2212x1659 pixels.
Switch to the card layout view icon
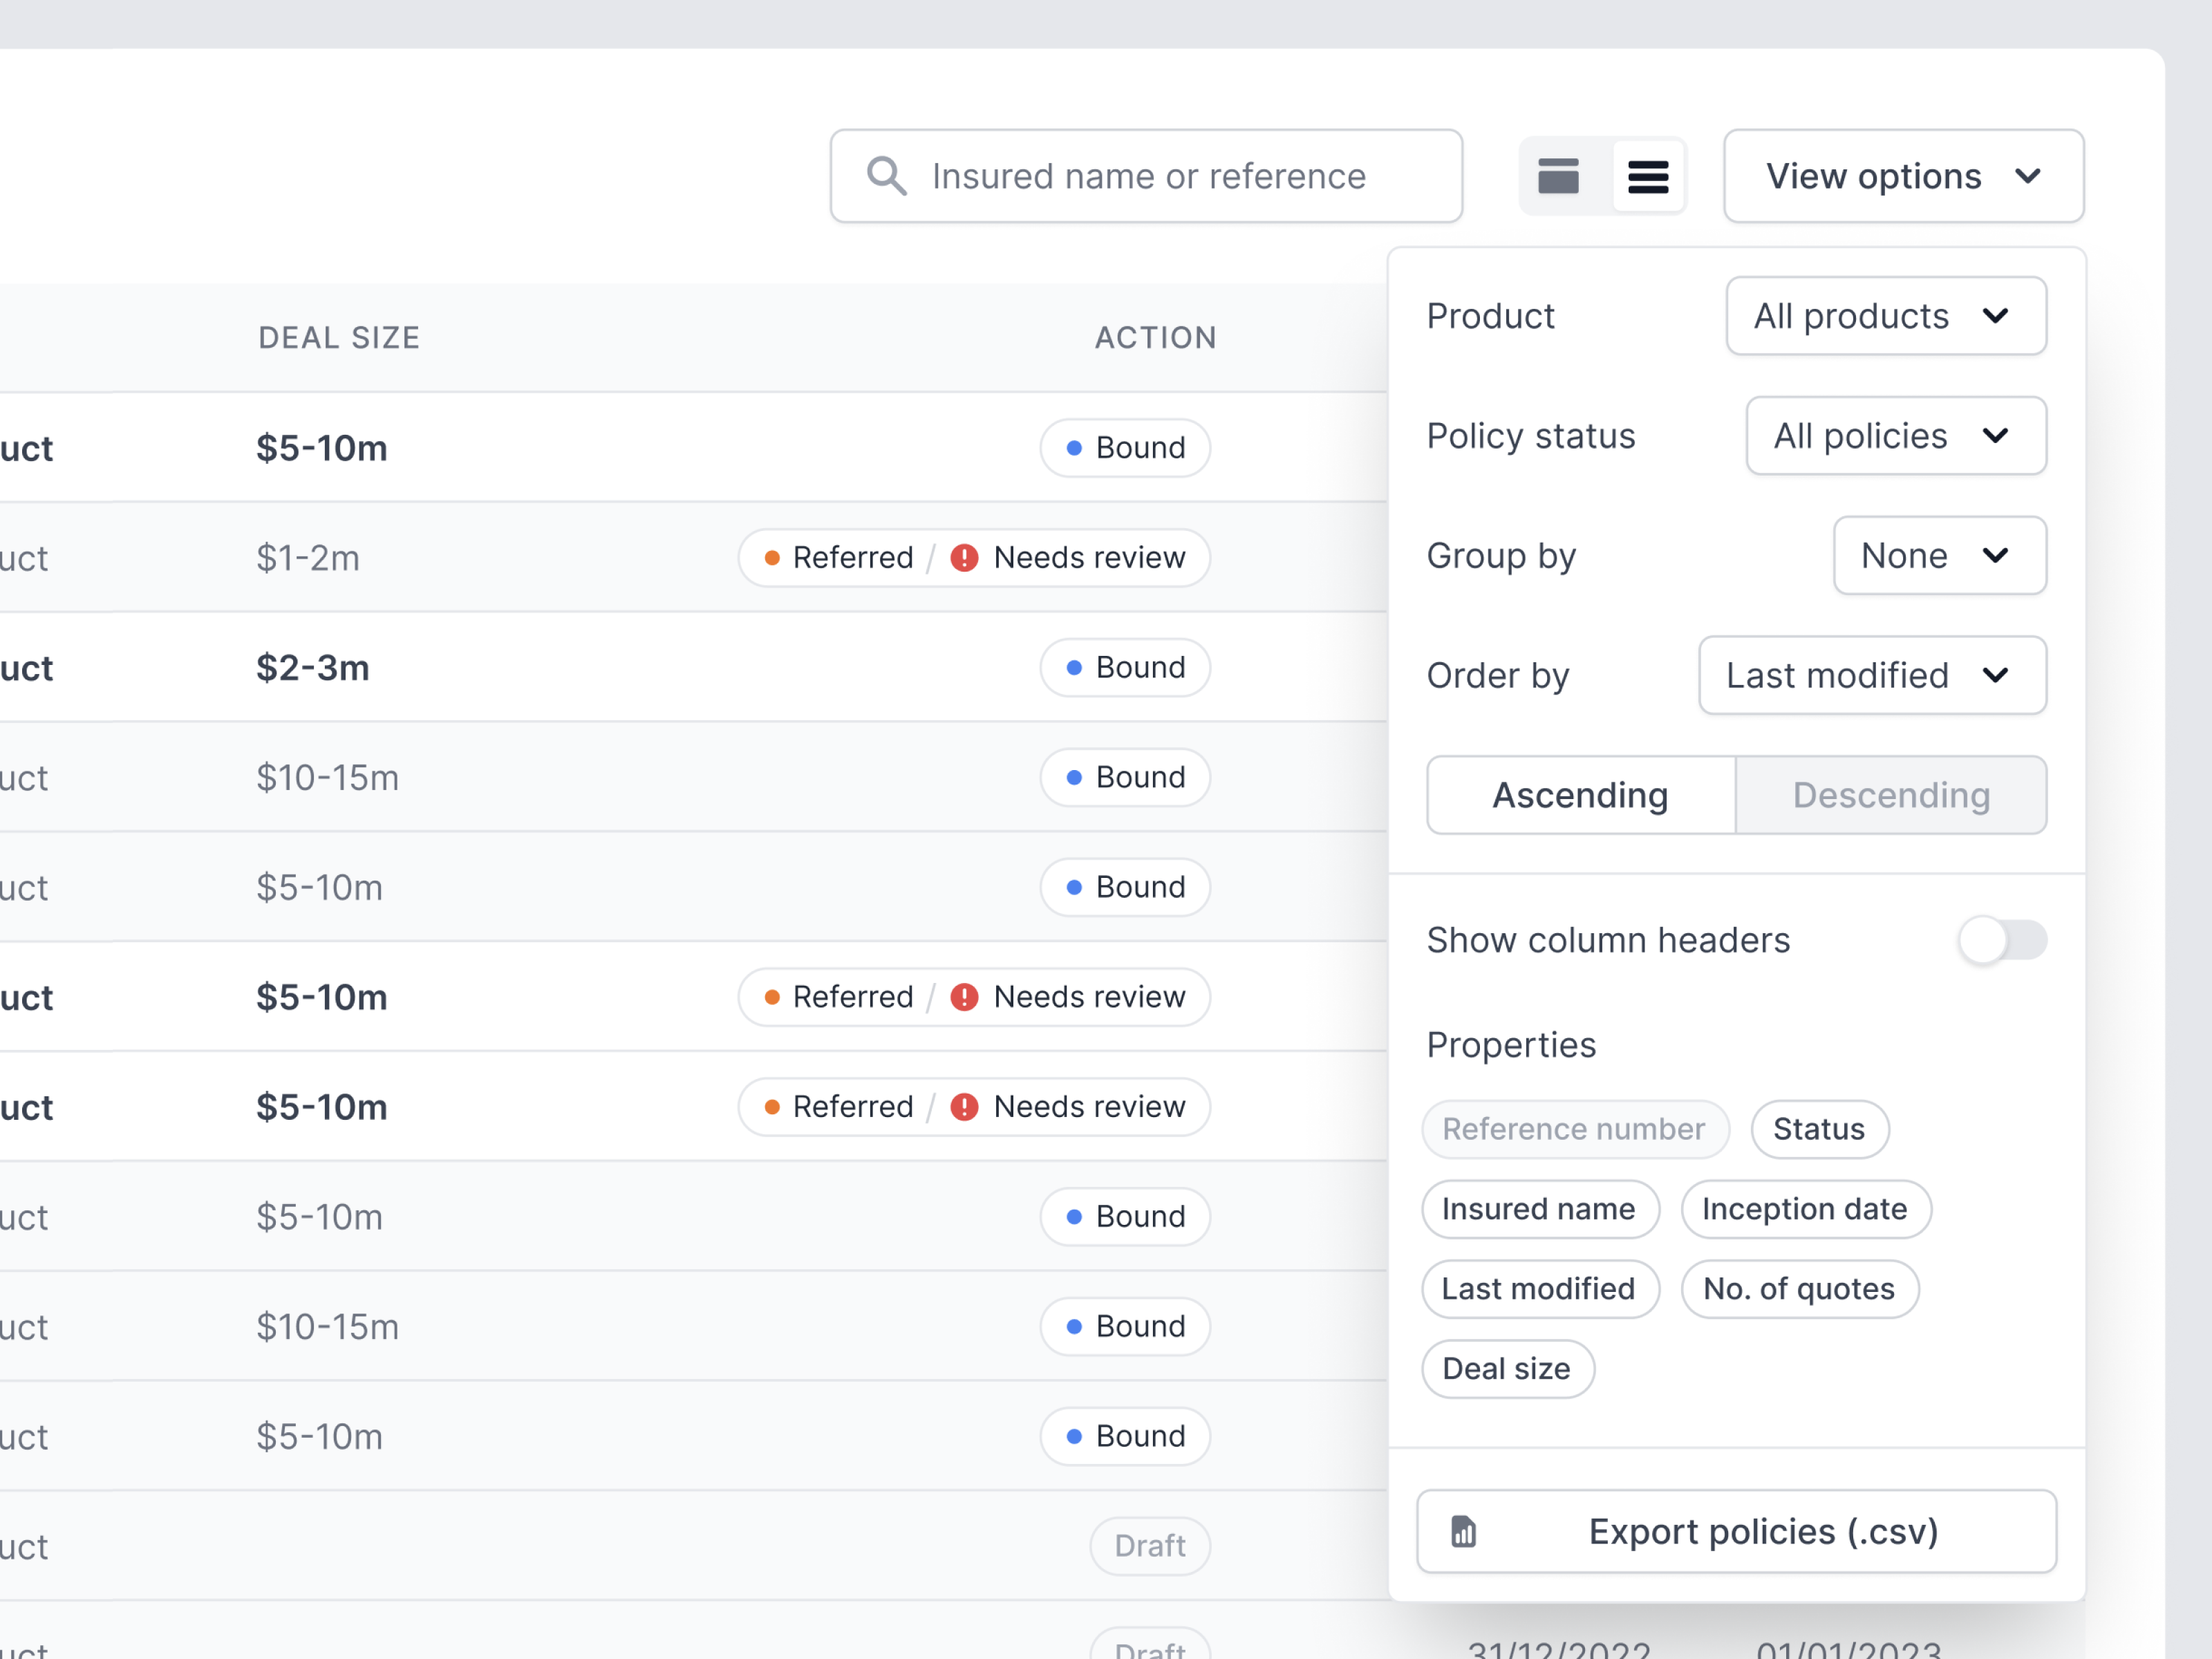point(1558,176)
